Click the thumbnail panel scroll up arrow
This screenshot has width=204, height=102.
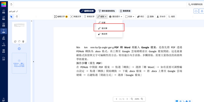pos(31,21)
